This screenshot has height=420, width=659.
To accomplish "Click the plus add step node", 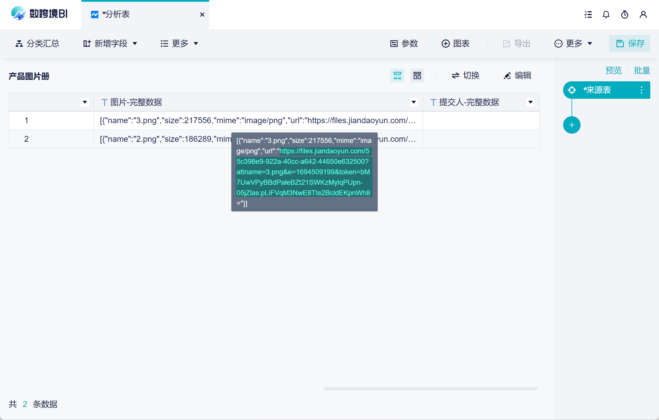I will tap(572, 125).
